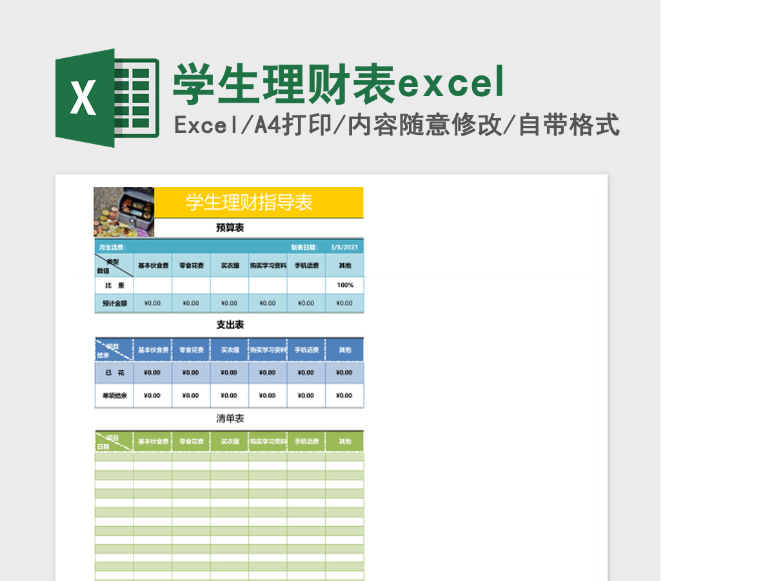
Task: Click 预计金额 value under 其他
Action: (x=344, y=303)
